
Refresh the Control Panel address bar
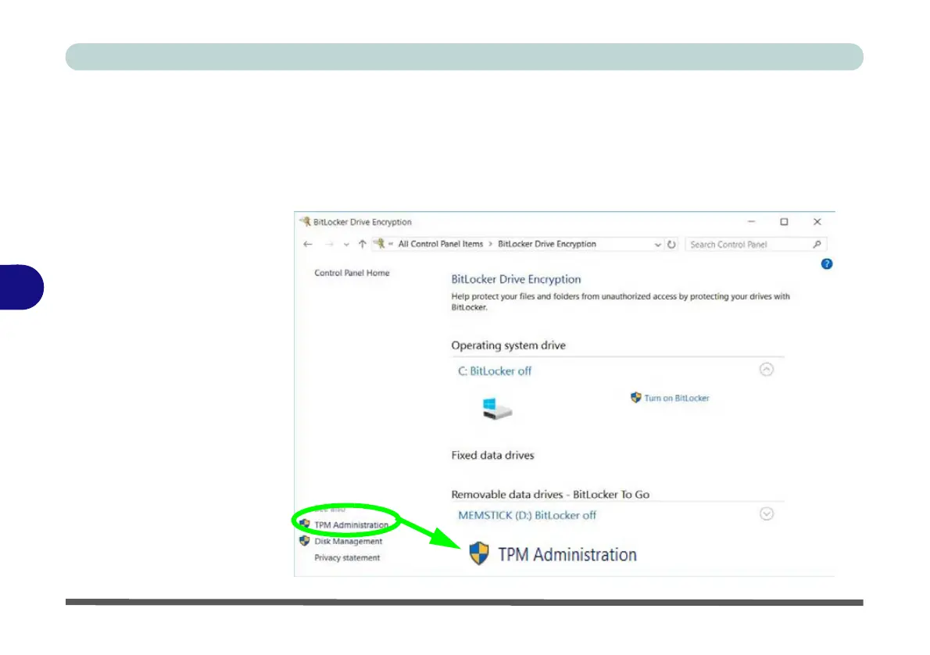coord(671,244)
